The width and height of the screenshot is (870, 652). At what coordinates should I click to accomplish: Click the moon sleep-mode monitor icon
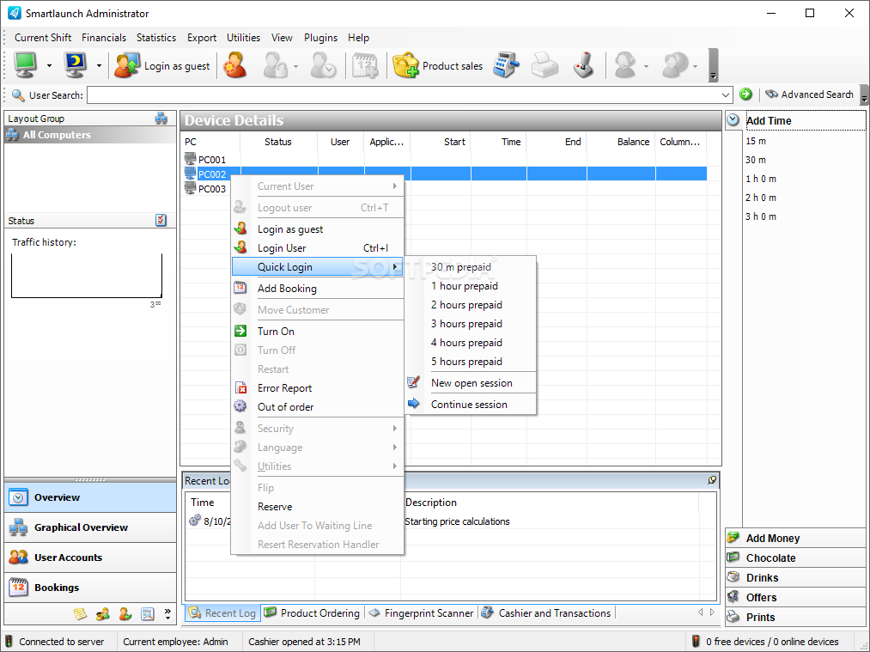click(x=76, y=65)
